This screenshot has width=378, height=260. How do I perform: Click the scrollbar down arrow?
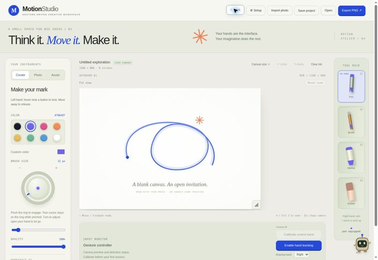[x=376, y=258]
